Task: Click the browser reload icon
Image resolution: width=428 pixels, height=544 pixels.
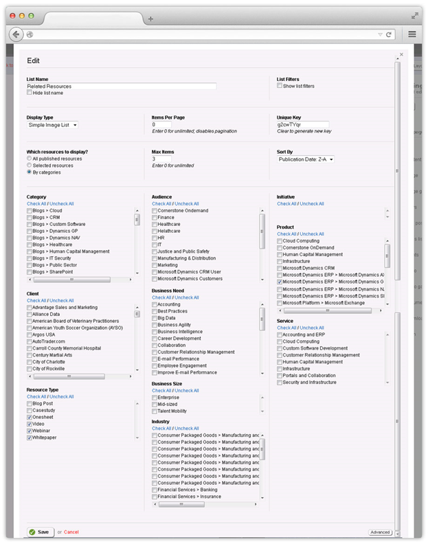Action: pos(389,34)
